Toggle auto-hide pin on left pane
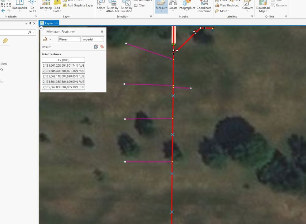The image size is (306, 224). pyautogui.click(x=30, y=23)
